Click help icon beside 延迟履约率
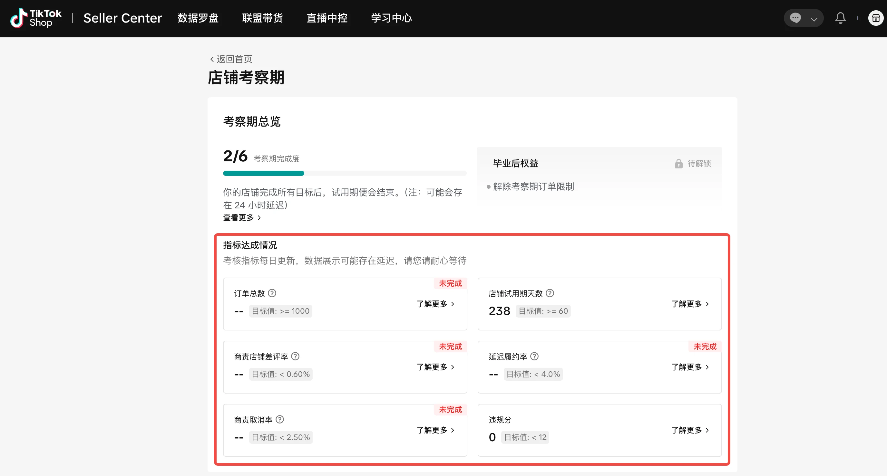887x476 pixels. 534,356
